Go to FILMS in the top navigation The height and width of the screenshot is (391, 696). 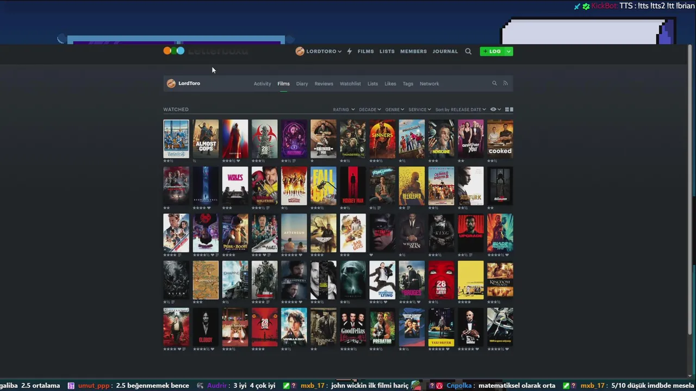pos(365,51)
